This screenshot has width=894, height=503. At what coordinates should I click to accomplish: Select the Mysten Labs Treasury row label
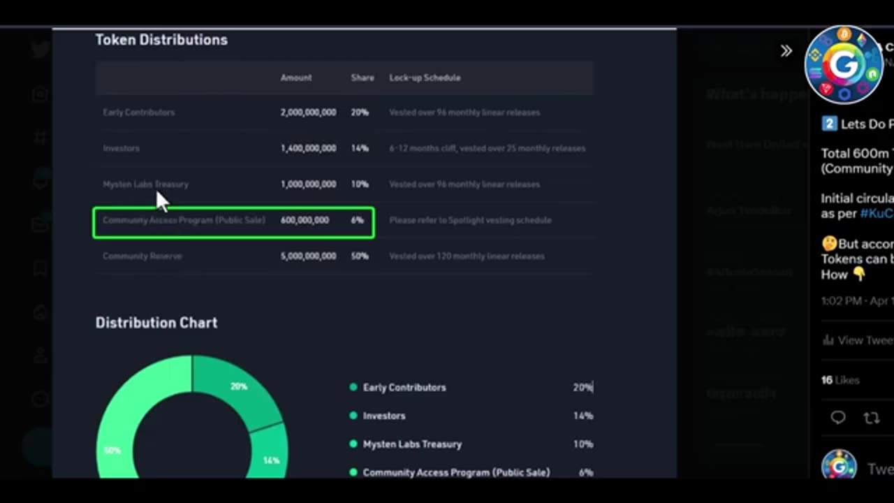pyautogui.click(x=145, y=184)
